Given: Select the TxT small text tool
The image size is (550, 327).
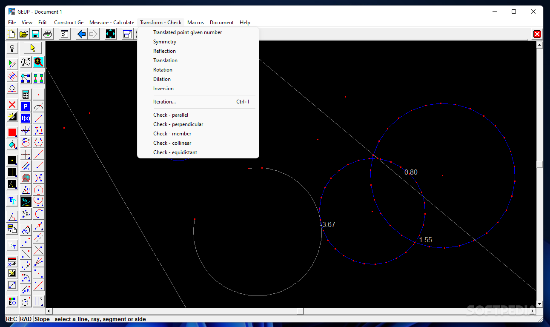Looking at the screenshot, I should (x=12, y=246).
